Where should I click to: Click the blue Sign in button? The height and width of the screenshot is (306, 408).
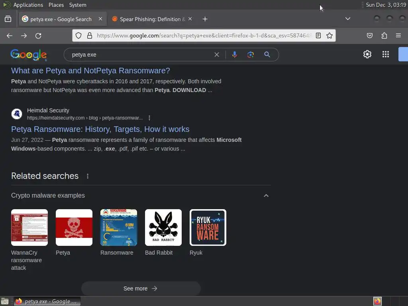[x=403, y=54]
